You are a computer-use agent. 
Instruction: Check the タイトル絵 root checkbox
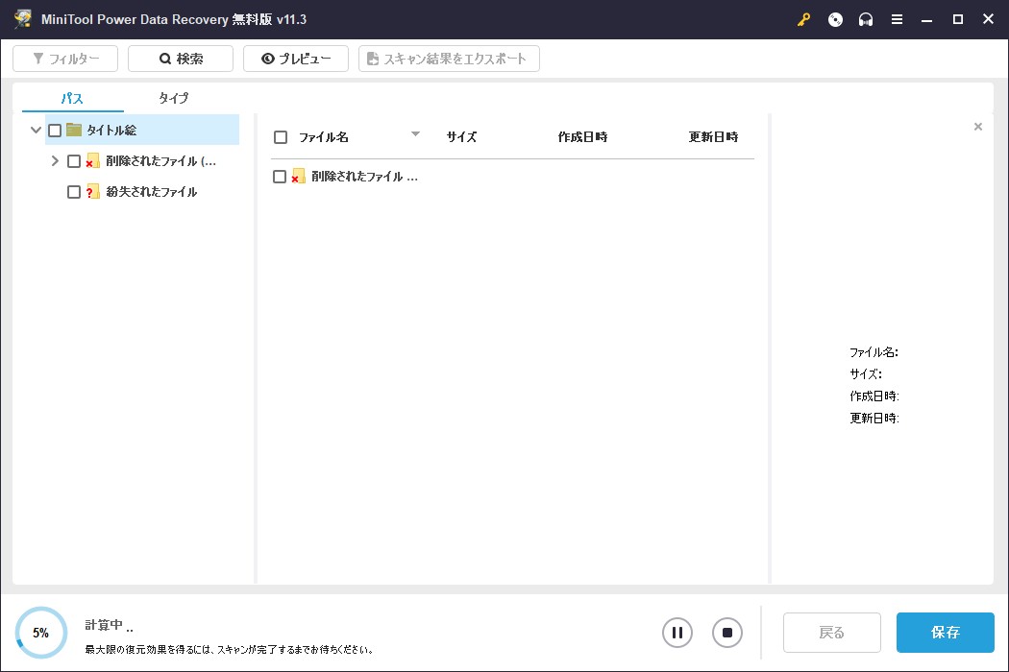(x=55, y=131)
